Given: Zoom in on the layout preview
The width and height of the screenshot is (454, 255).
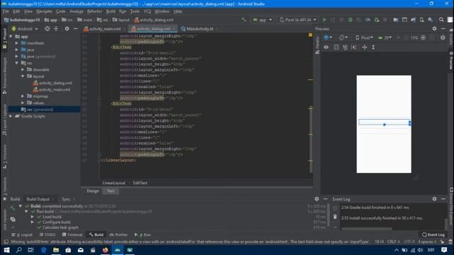Looking at the screenshot, I should pos(423,38).
